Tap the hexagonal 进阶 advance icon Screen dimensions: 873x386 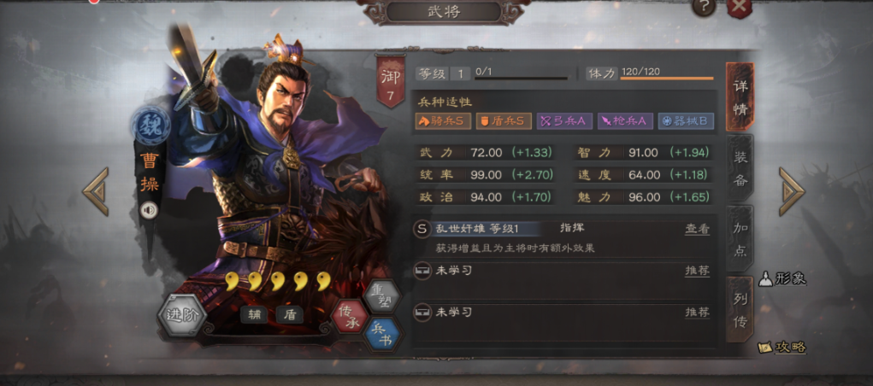point(182,315)
